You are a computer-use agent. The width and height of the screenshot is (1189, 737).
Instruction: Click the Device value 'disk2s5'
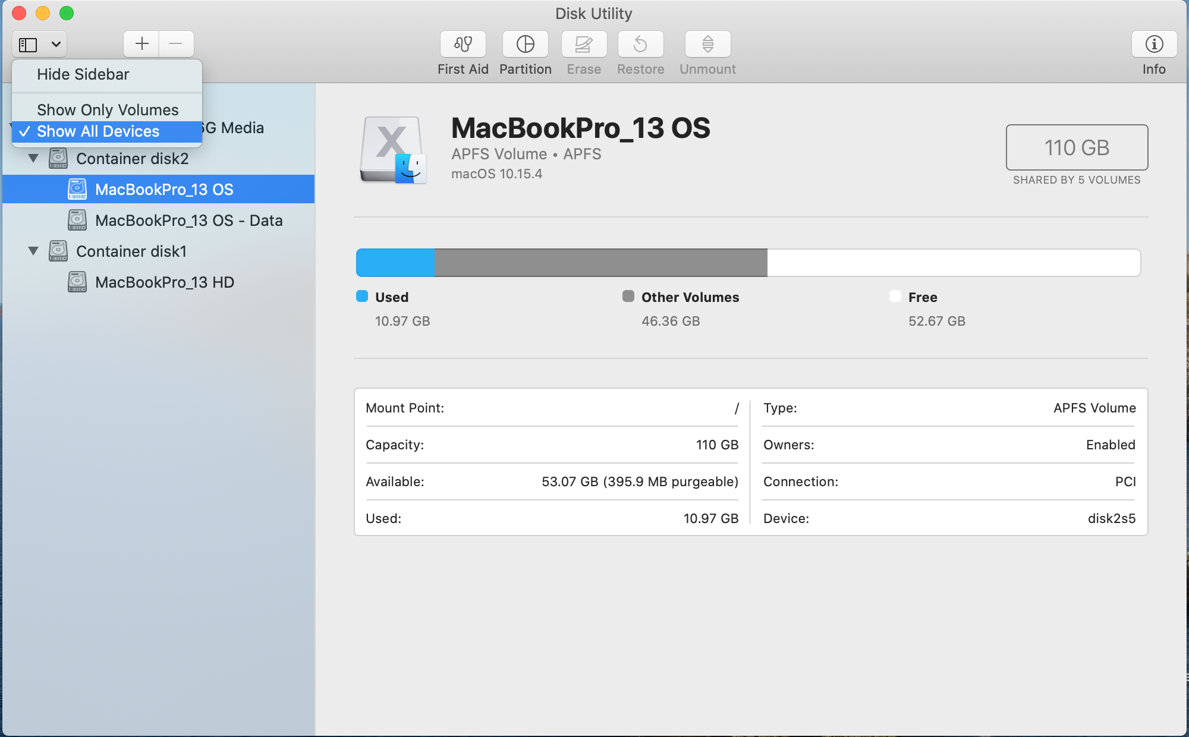1112,519
